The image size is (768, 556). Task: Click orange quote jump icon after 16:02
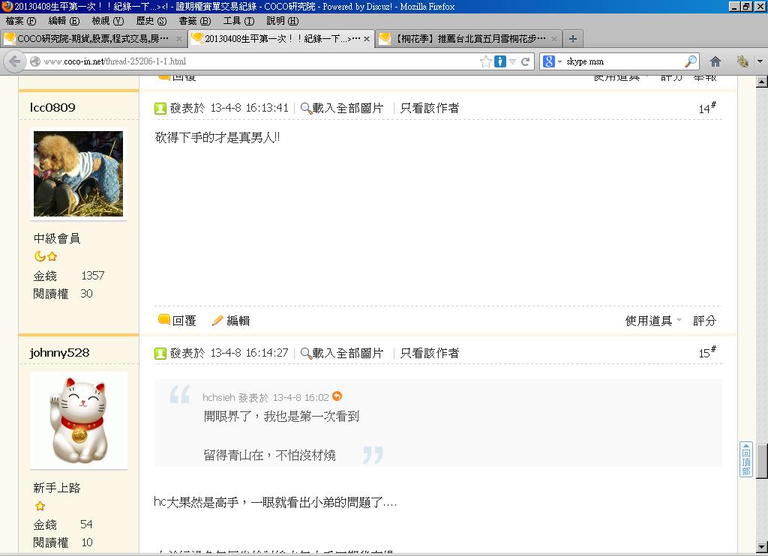pyautogui.click(x=337, y=396)
